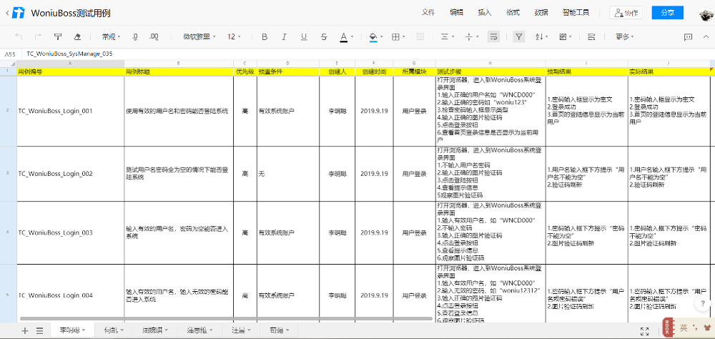Select cell TC_WoniuBoss_Login_003

coord(71,232)
